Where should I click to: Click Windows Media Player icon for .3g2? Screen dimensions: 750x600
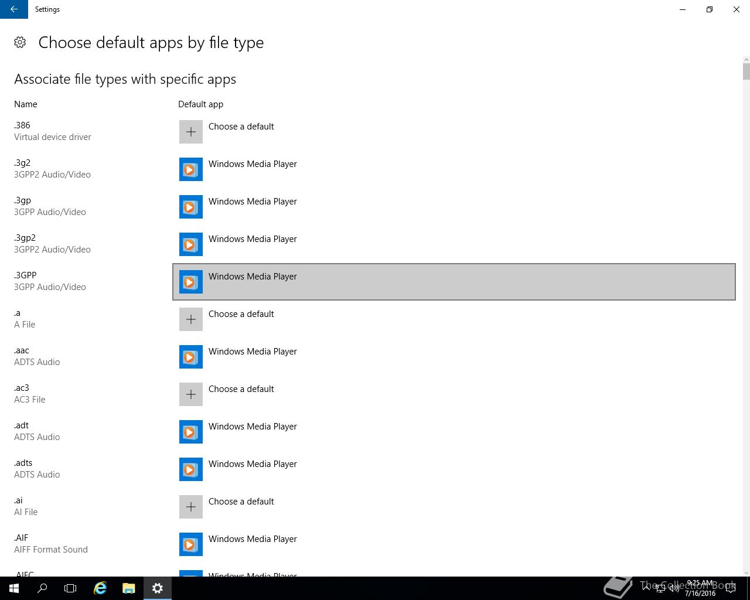coord(191,169)
